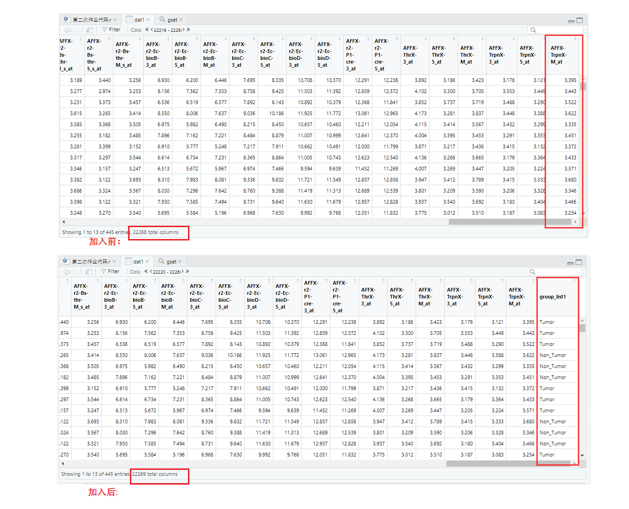Open Filter in the top data viewer
This screenshot has width=629, height=509.
pos(111,29)
